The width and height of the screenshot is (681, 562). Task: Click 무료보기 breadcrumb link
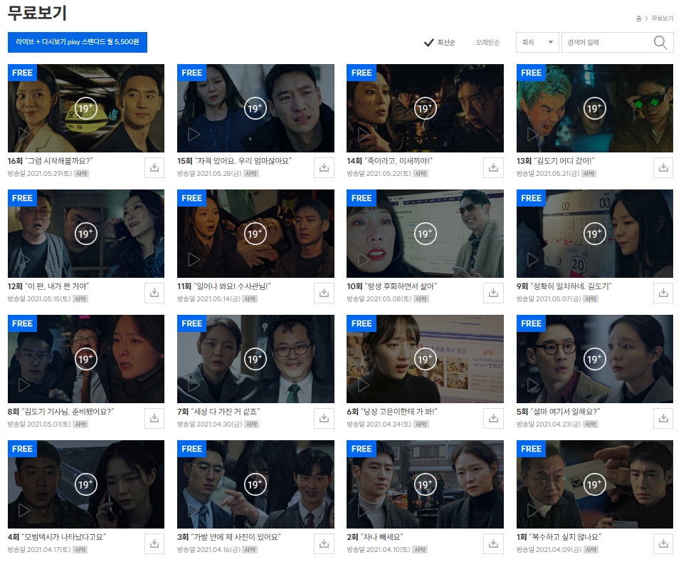point(662,19)
